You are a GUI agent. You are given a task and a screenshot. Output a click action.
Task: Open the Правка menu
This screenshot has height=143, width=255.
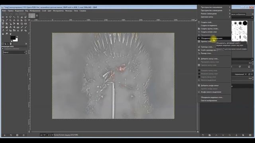pyautogui.click(x=11, y=11)
